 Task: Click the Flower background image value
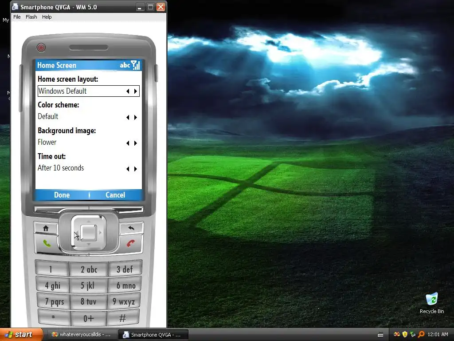point(47,143)
